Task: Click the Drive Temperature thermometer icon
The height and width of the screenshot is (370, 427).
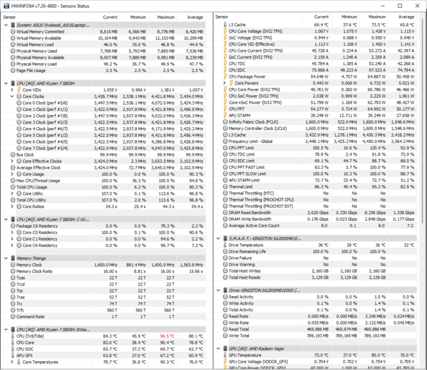Action: click(x=225, y=245)
